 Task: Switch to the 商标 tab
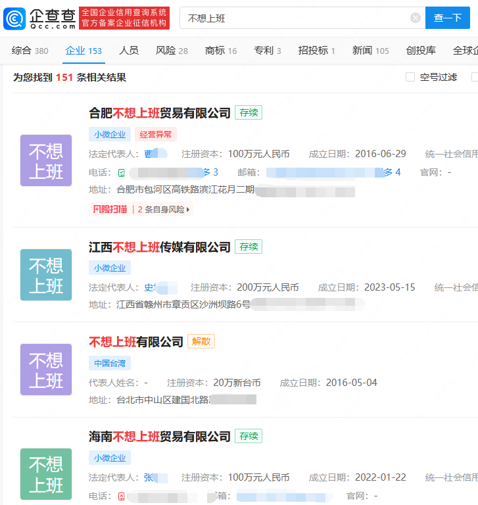[221, 51]
